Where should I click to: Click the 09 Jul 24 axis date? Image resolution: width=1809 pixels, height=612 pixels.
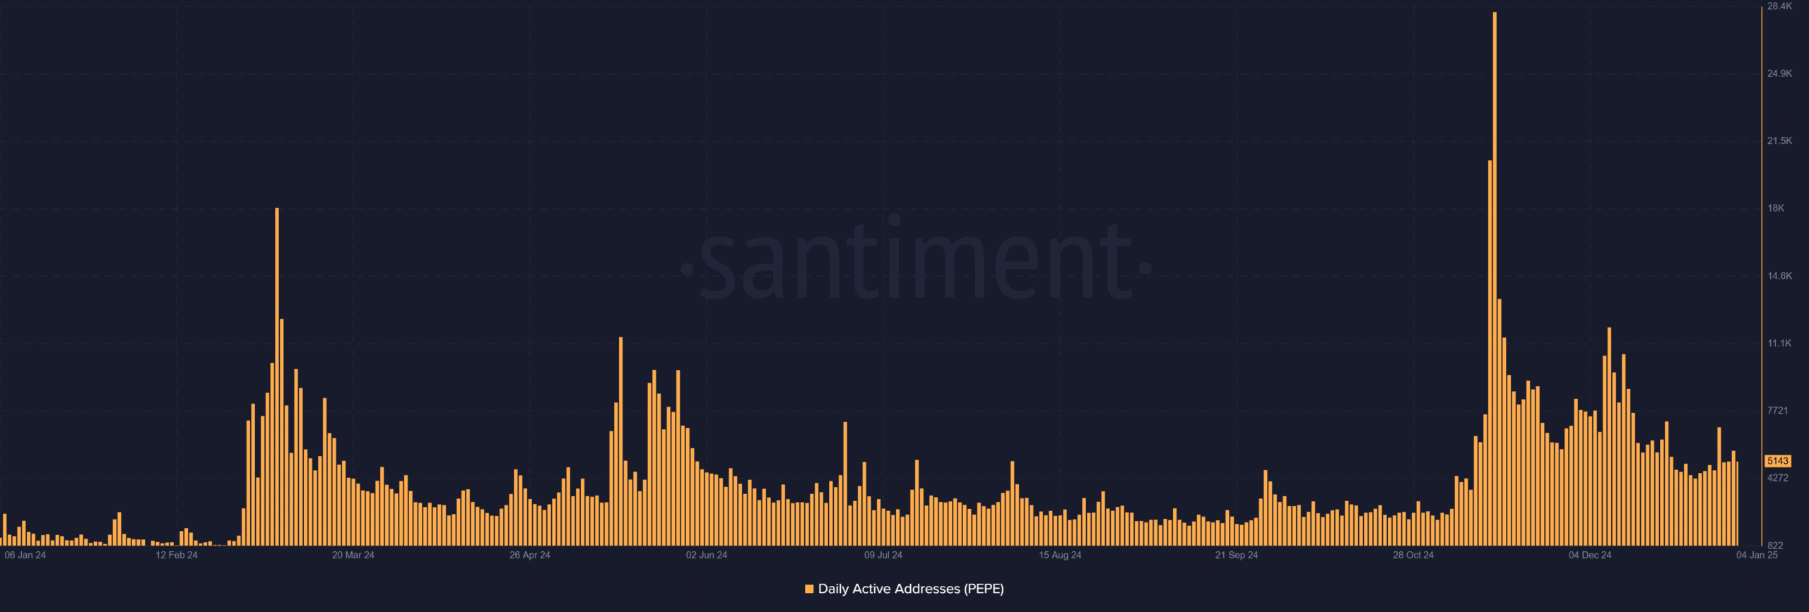pos(883,555)
